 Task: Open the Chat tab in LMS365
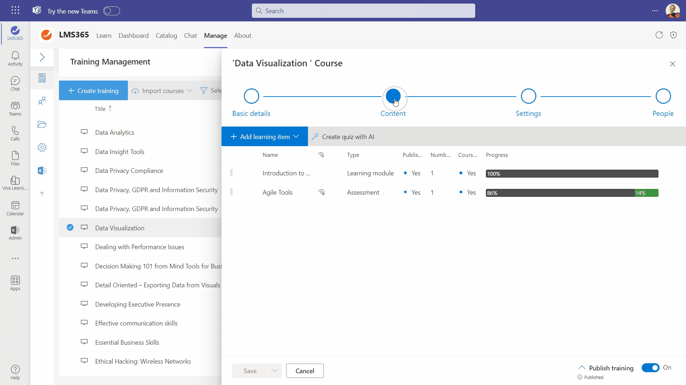point(190,36)
